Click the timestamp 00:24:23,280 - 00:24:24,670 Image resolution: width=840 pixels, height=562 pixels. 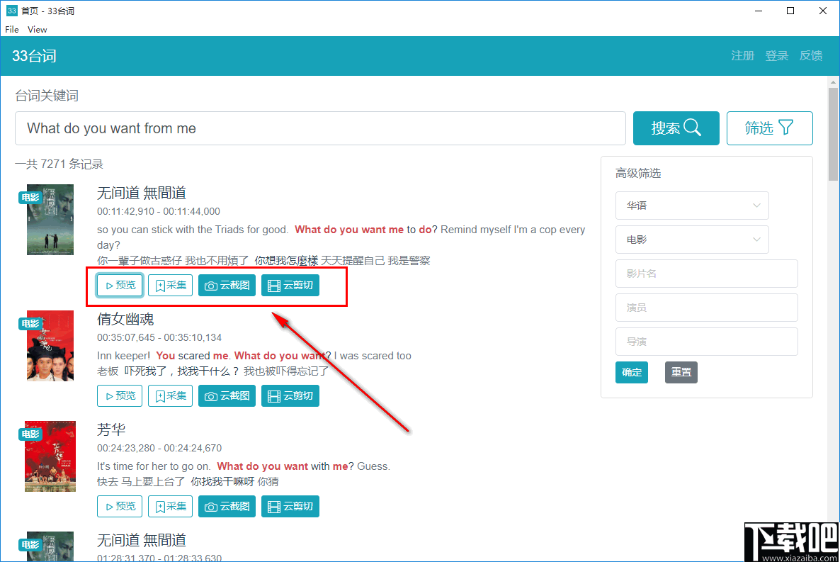(x=159, y=448)
